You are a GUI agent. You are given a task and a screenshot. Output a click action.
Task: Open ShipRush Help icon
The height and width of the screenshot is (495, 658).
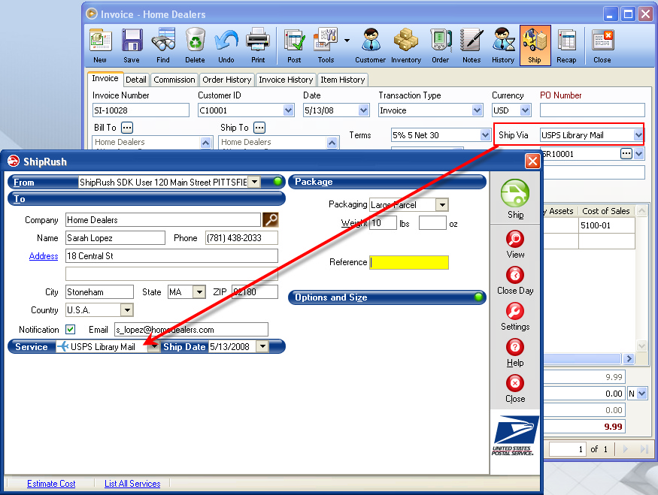click(515, 353)
